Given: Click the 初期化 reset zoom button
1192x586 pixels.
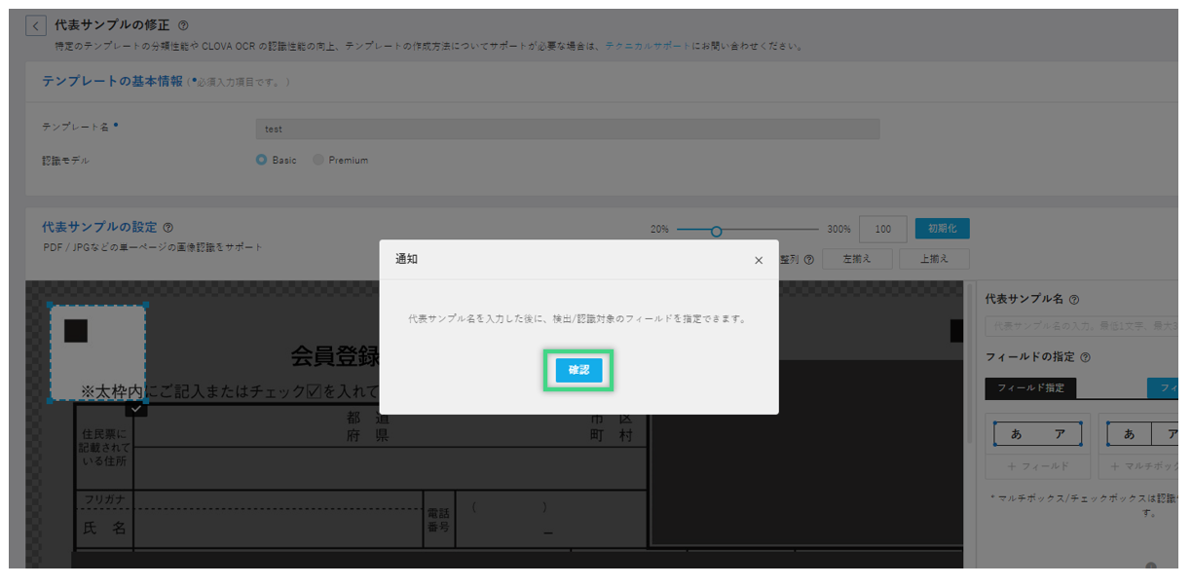Looking at the screenshot, I should pos(942,229).
